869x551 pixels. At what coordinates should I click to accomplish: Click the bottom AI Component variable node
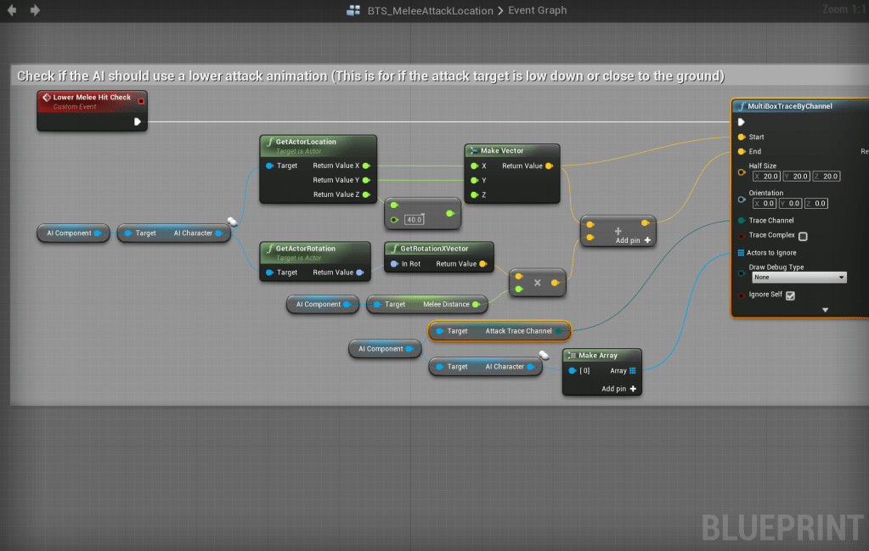[x=385, y=349]
